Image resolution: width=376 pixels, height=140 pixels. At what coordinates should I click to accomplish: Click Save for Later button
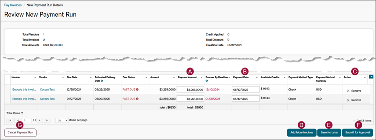[329, 132]
